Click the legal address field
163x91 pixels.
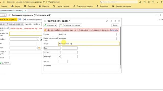coord(26,29)
